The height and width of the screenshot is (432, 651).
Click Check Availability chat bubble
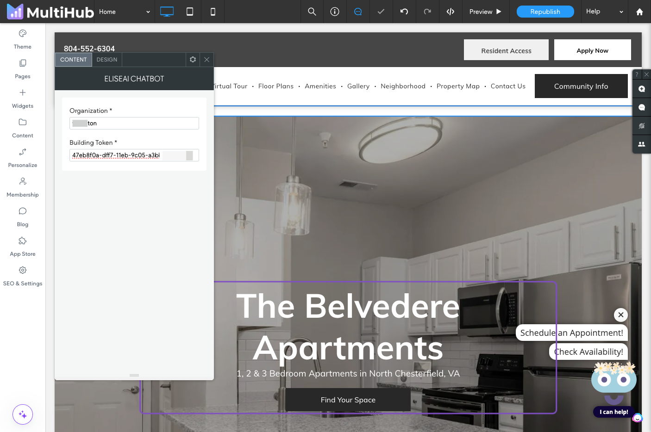click(588, 352)
